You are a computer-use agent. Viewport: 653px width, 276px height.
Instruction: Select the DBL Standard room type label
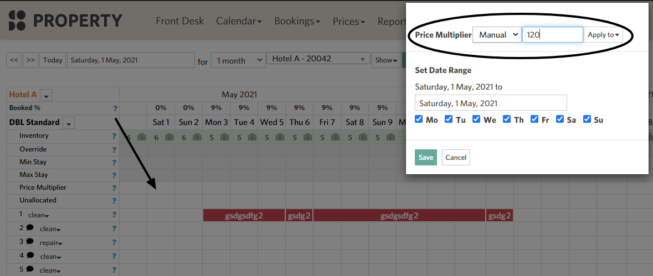[x=34, y=123]
